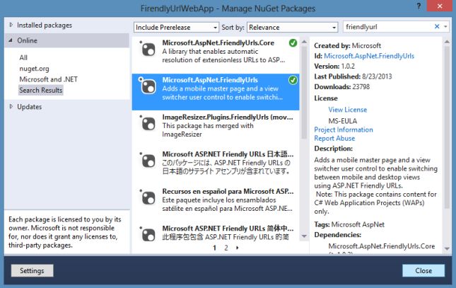Click the MS-EULA license text
The image size is (456, 288).
pyautogui.click(x=343, y=121)
